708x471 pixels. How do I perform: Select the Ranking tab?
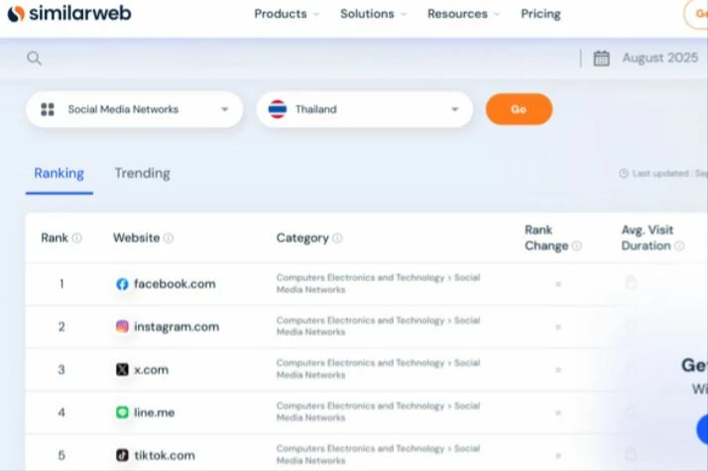[59, 174]
